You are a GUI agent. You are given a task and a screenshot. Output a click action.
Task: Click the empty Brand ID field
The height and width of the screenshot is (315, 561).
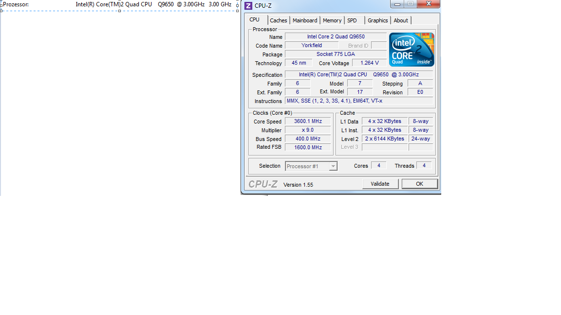379,45
